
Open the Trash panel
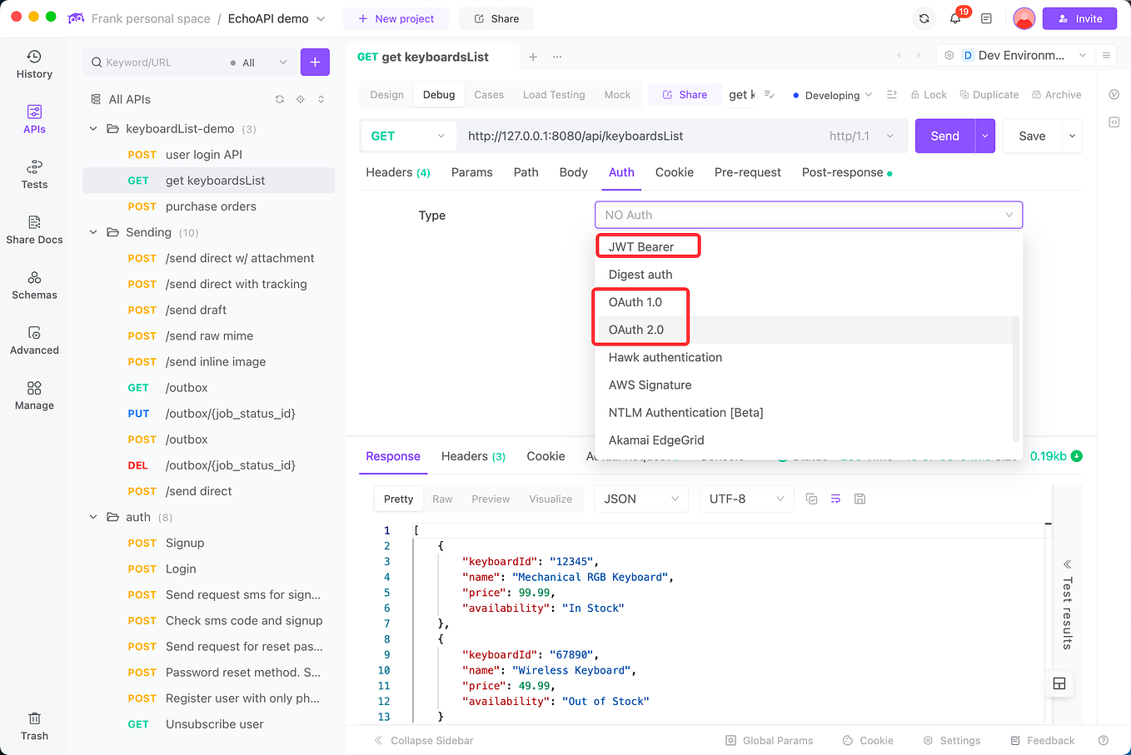tap(33, 724)
